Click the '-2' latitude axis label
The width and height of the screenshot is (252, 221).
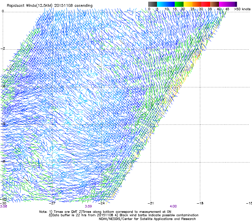[x=3, y=49]
